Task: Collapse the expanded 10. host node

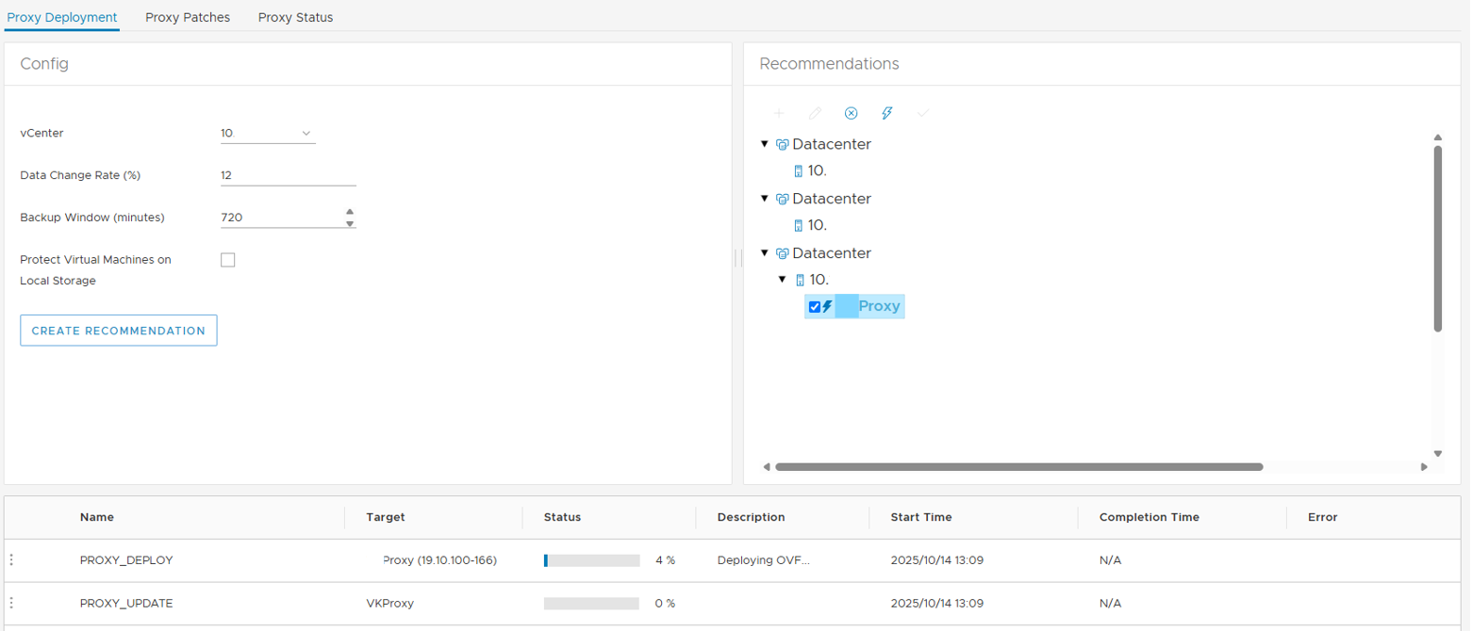Action: tap(782, 280)
